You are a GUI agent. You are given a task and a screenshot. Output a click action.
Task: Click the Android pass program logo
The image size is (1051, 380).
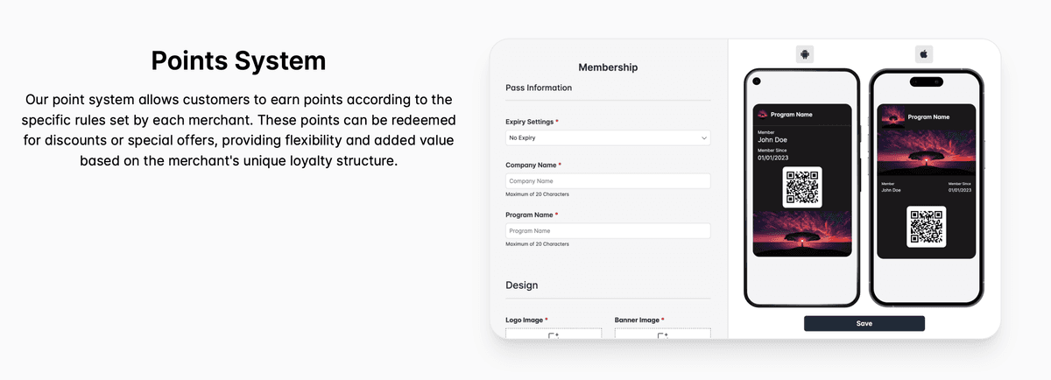(762, 114)
